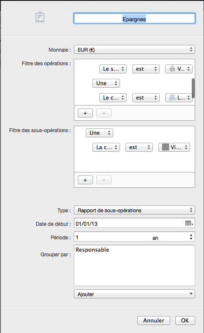Open the Monnaie EUR (€) dropdown

point(134,50)
